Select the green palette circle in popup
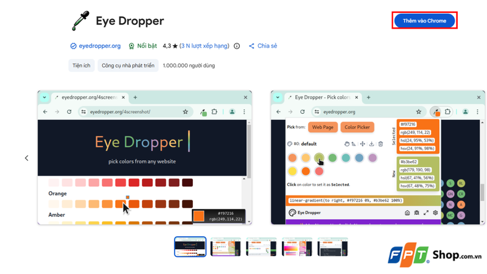Screen dimensions: 487x274 point(332,158)
